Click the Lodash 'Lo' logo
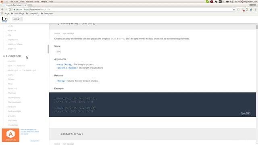The height and width of the screenshot is (145, 258). [4, 19]
